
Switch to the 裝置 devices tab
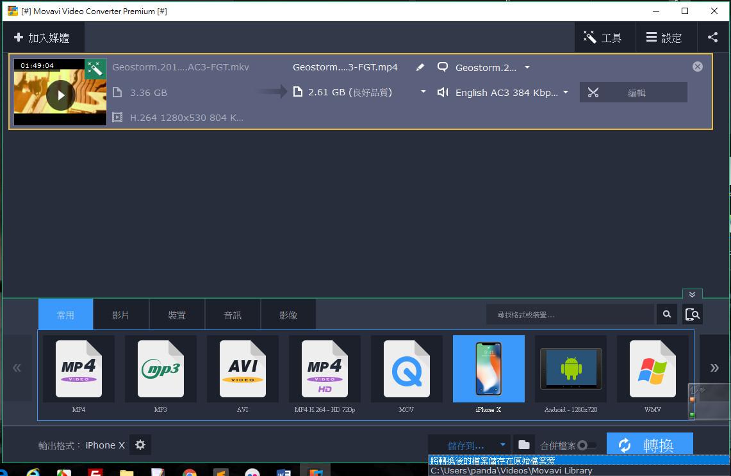177,315
